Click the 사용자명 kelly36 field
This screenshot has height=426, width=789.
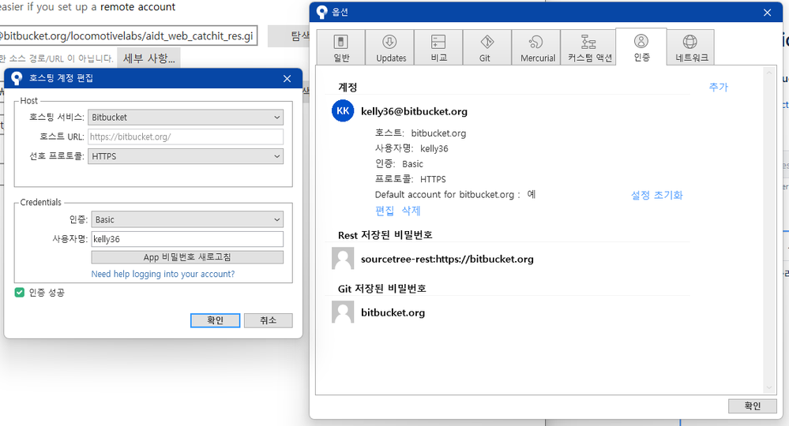pyautogui.click(x=187, y=239)
